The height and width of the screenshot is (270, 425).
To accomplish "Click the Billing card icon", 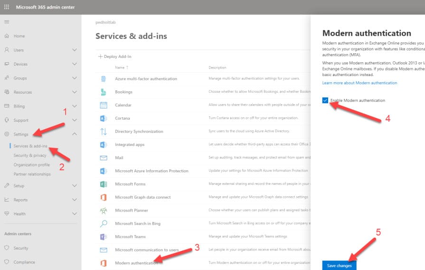I will [7, 106].
